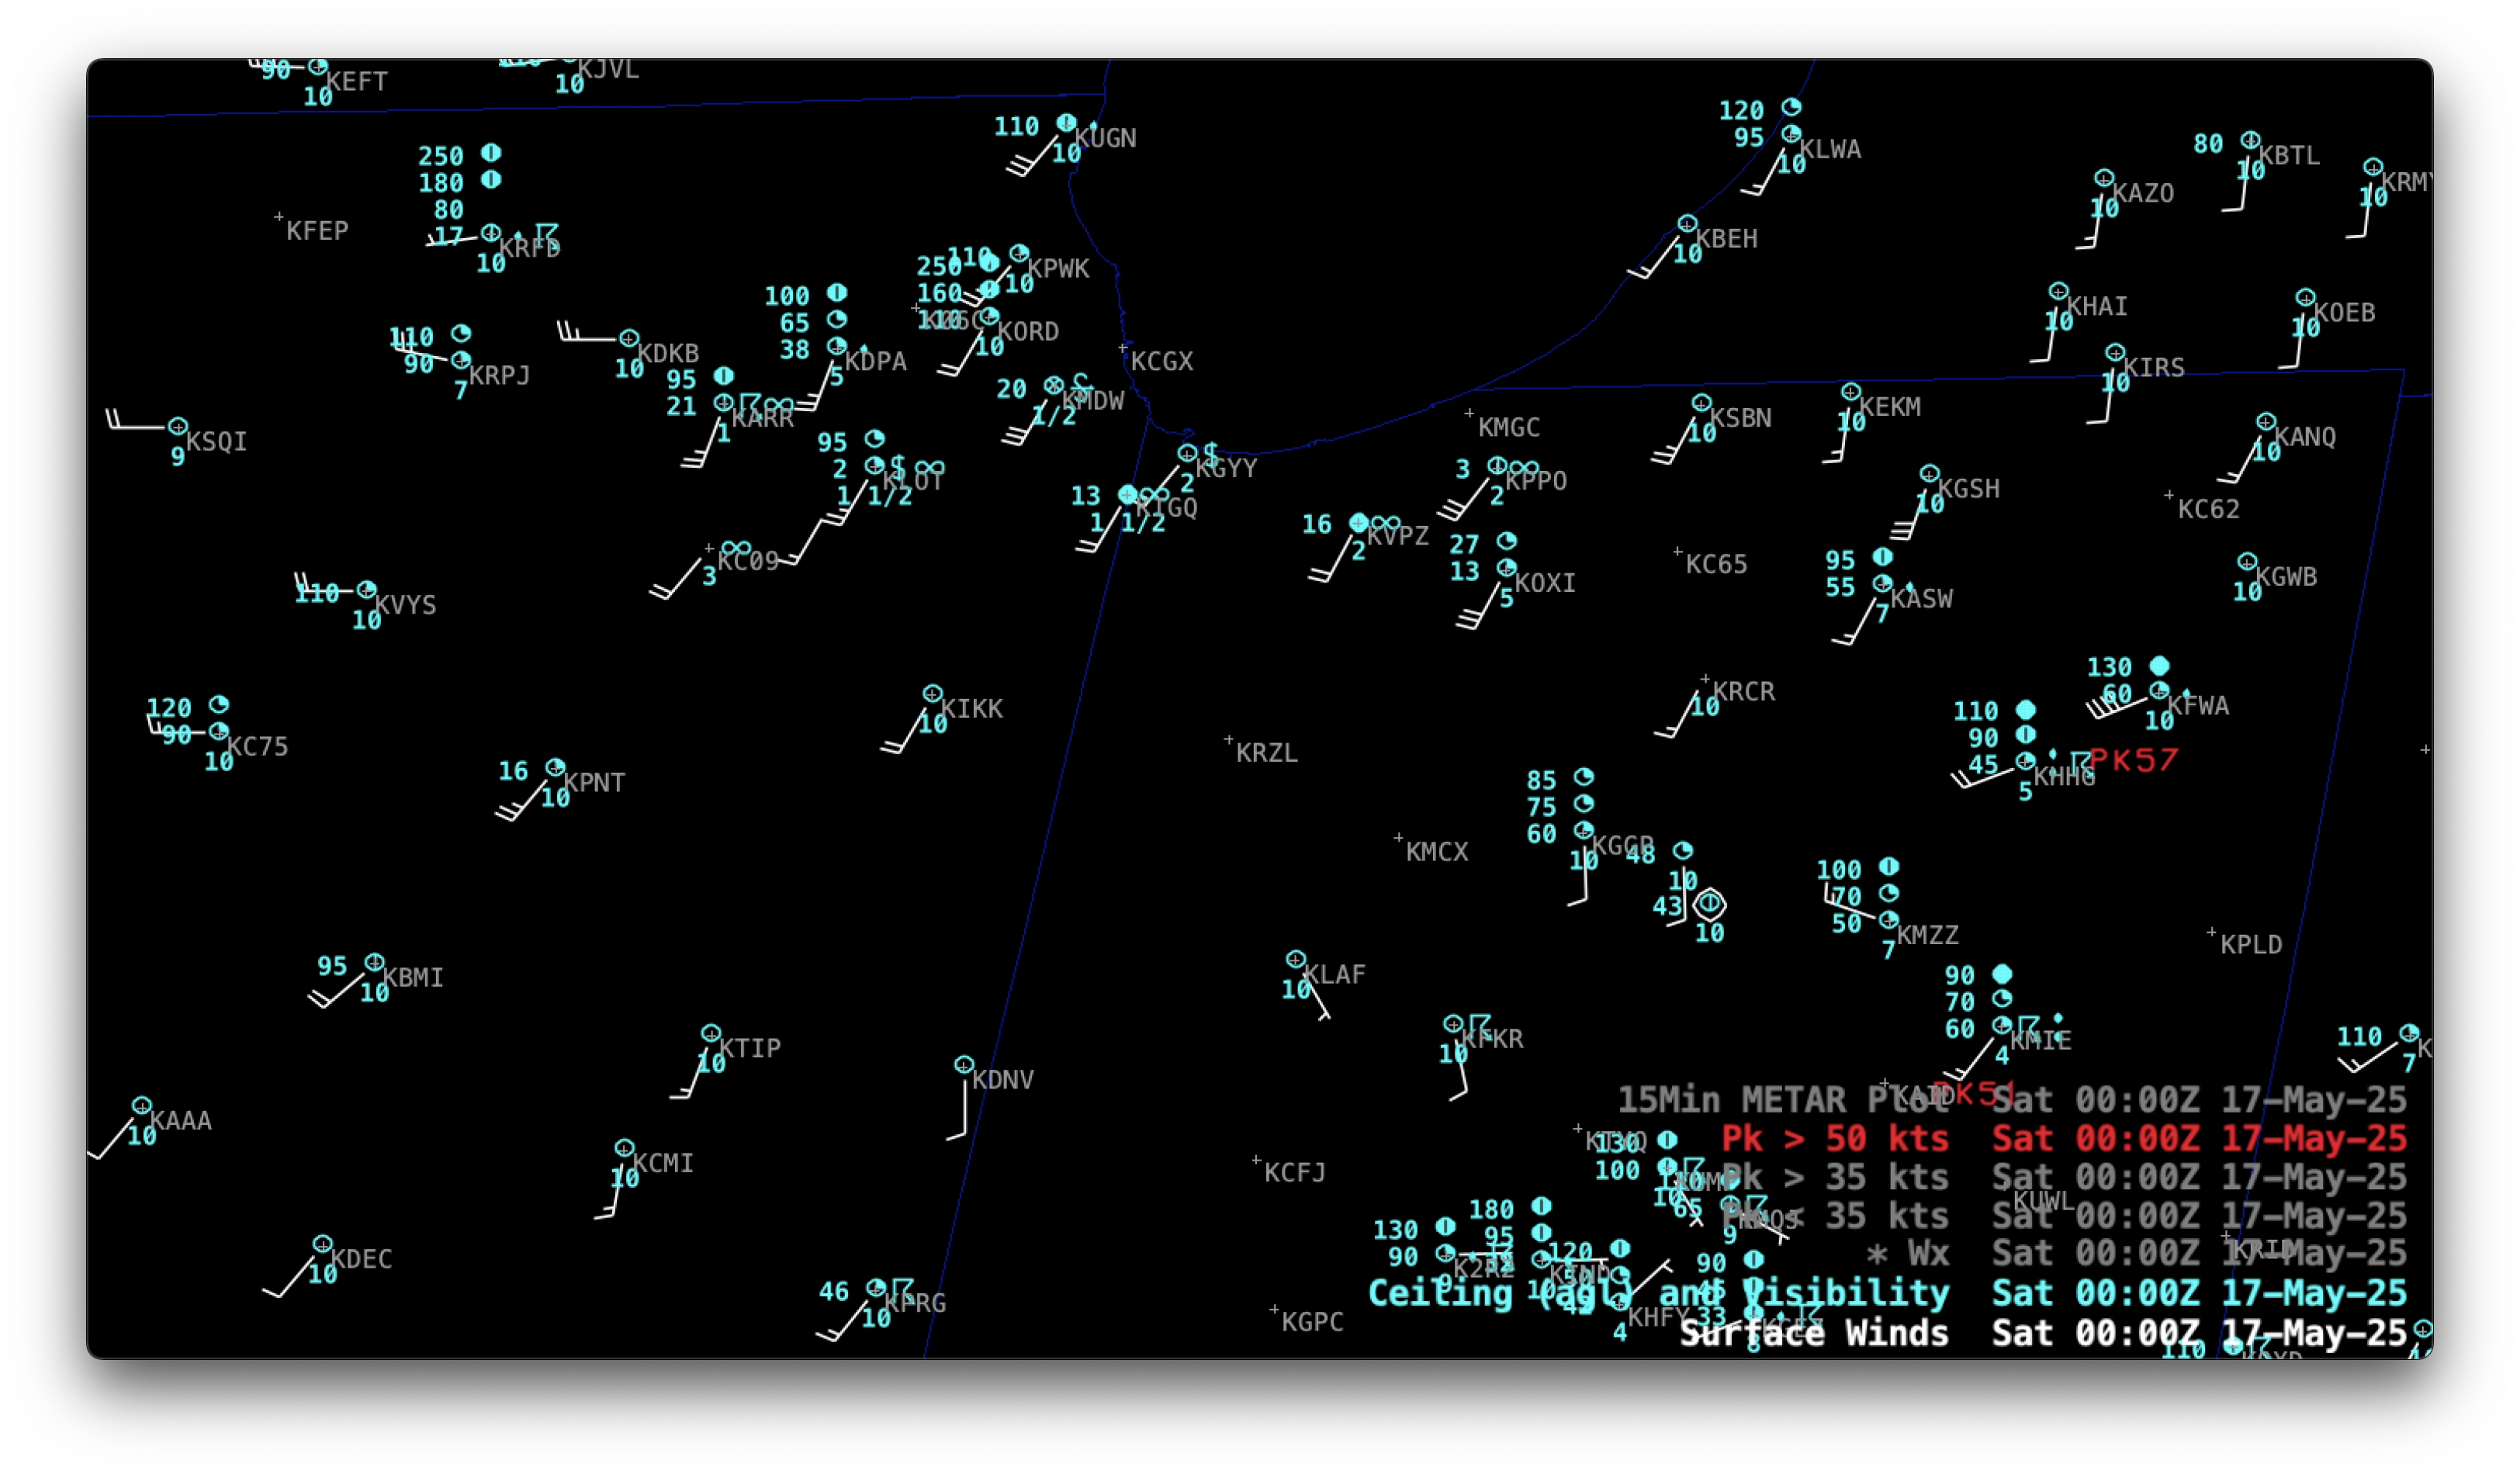Click the KMZZ station label
The width and height of the screenshot is (2520, 1474).
[1928, 936]
